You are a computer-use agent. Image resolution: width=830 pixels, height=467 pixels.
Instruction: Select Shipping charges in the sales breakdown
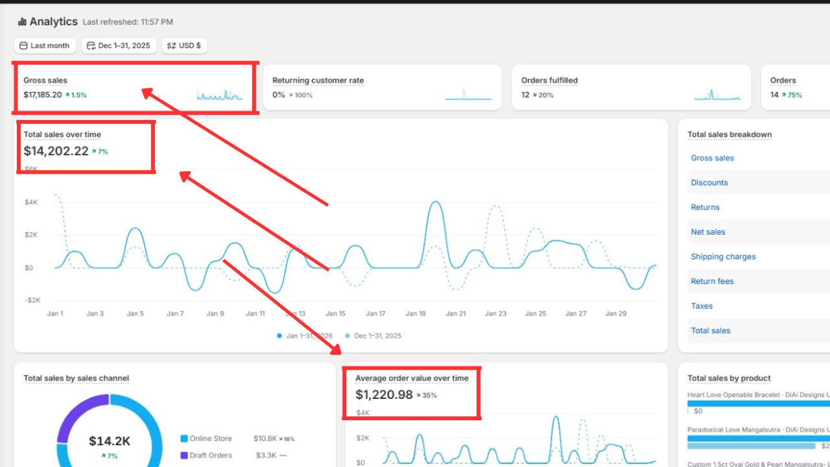723,257
